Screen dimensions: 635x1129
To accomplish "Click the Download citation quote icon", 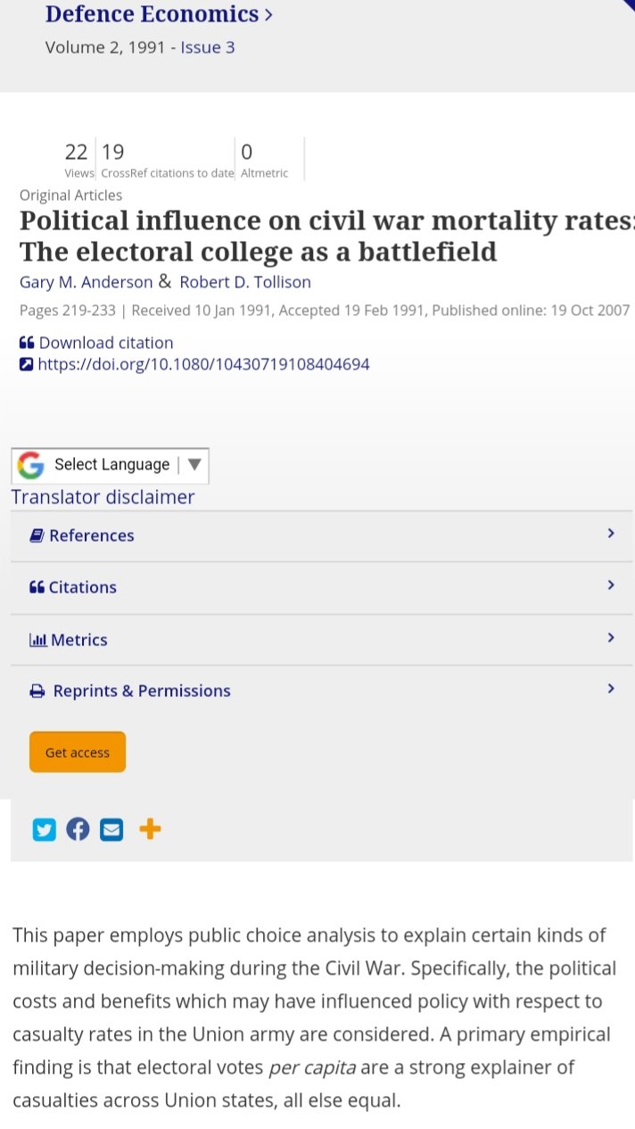I will [x=27, y=343].
